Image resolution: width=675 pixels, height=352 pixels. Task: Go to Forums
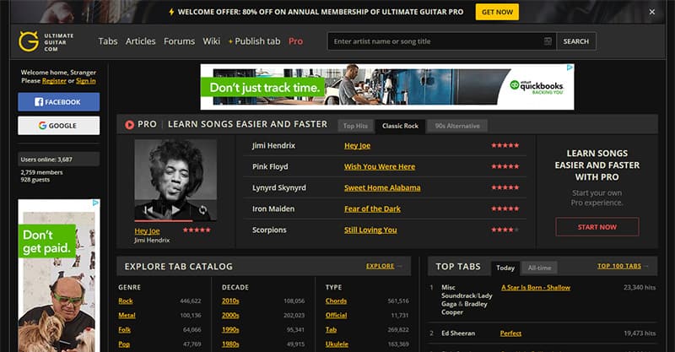pyautogui.click(x=179, y=41)
